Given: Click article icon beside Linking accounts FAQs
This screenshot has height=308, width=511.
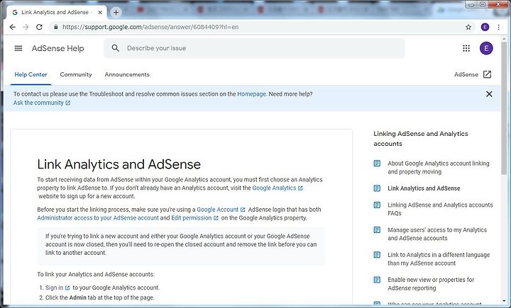Looking at the screenshot, I should tap(377, 205).
